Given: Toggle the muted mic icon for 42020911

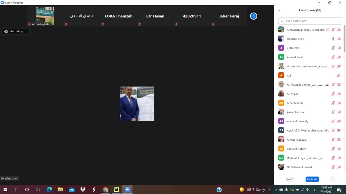Looking at the screenshot, I should pos(333,48).
